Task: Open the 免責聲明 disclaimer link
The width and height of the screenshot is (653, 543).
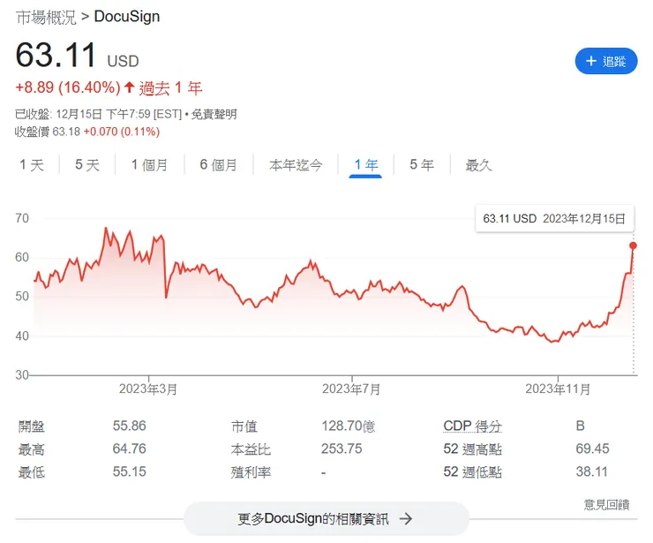Action: [x=213, y=114]
